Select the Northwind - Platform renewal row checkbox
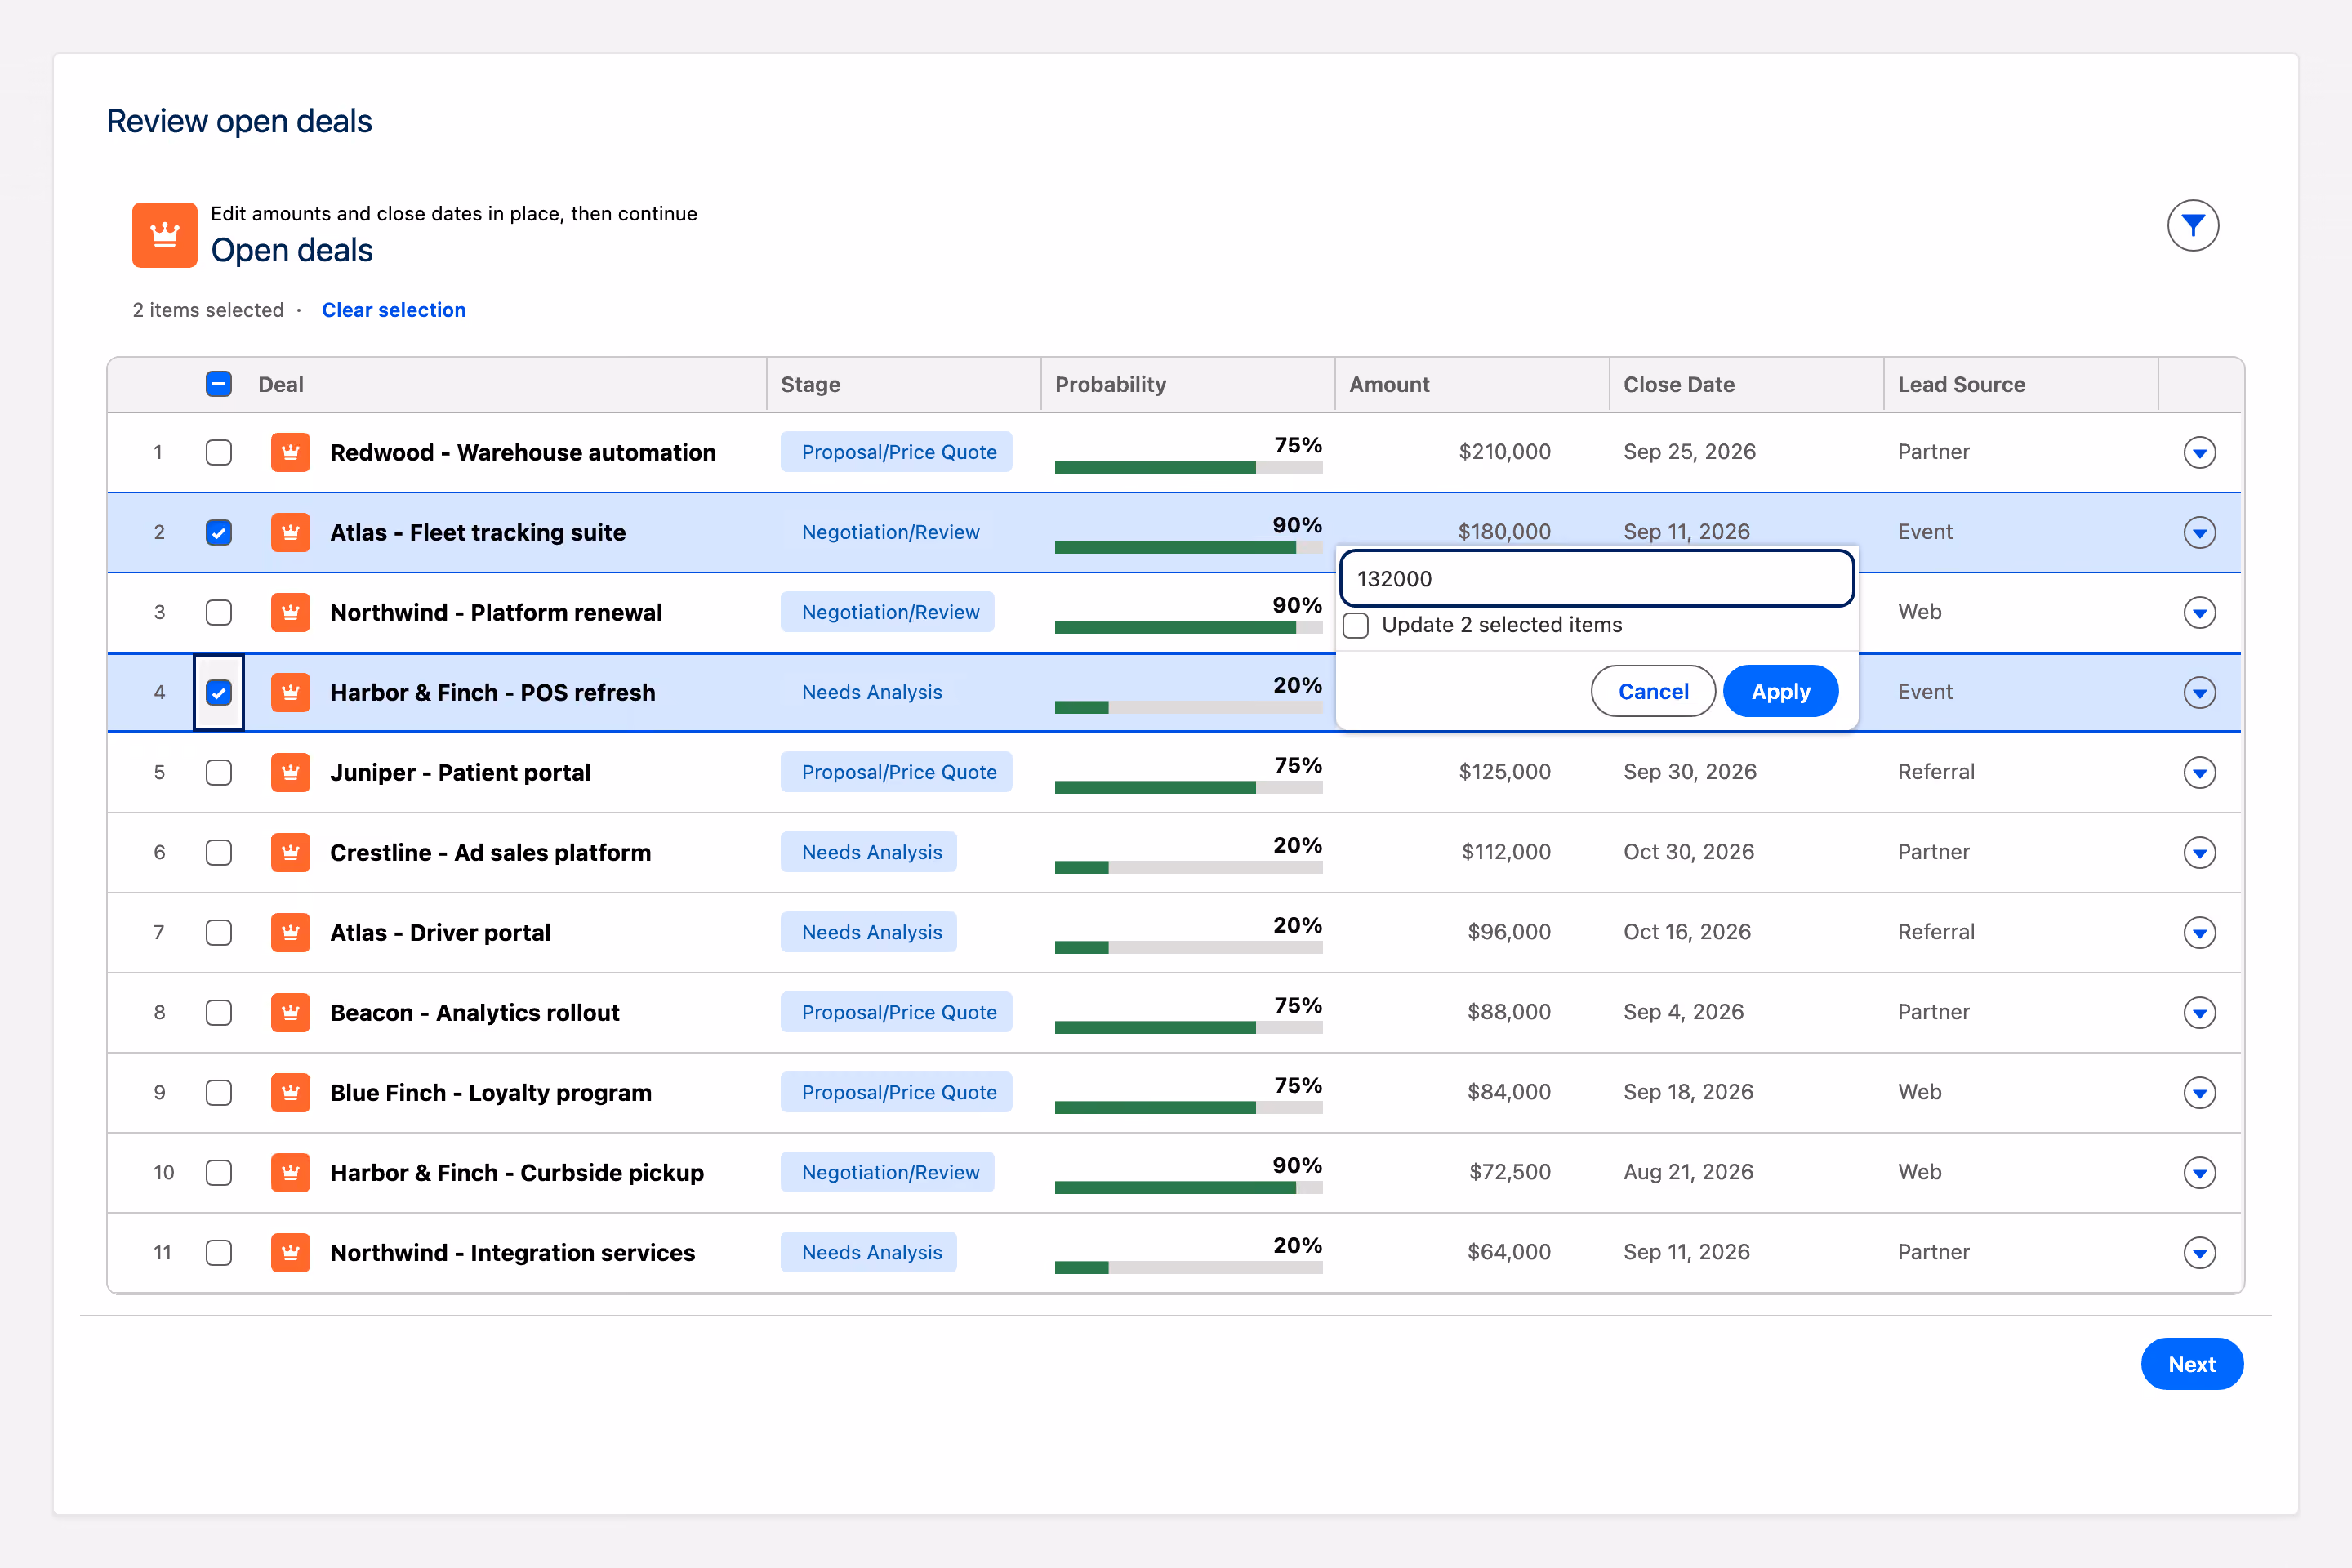 click(x=219, y=612)
